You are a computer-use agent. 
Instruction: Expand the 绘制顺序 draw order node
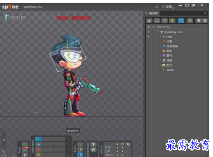160,46
